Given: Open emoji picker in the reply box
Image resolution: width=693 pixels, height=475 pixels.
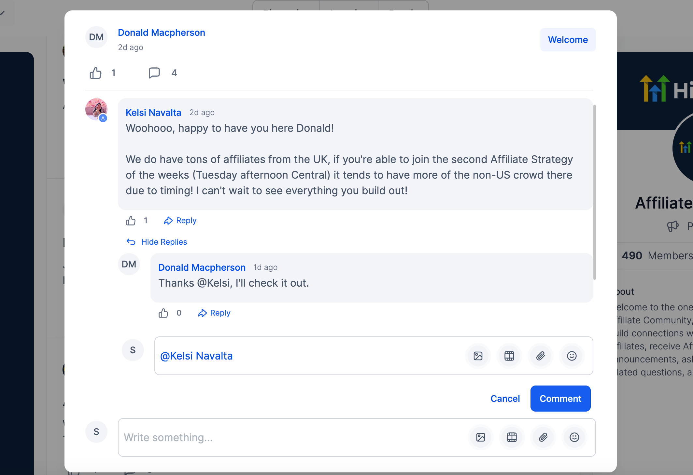Looking at the screenshot, I should coord(572,356).
